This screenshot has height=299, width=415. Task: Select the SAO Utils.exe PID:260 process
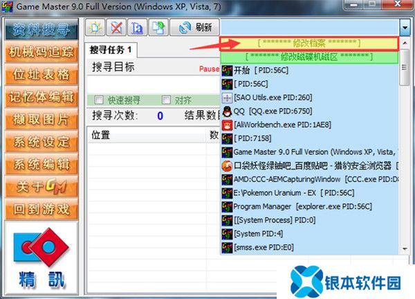pos(310,98)
